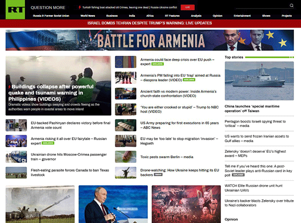
Task: Click thumbnail for Drone-watching story
Action: point(125,172)
